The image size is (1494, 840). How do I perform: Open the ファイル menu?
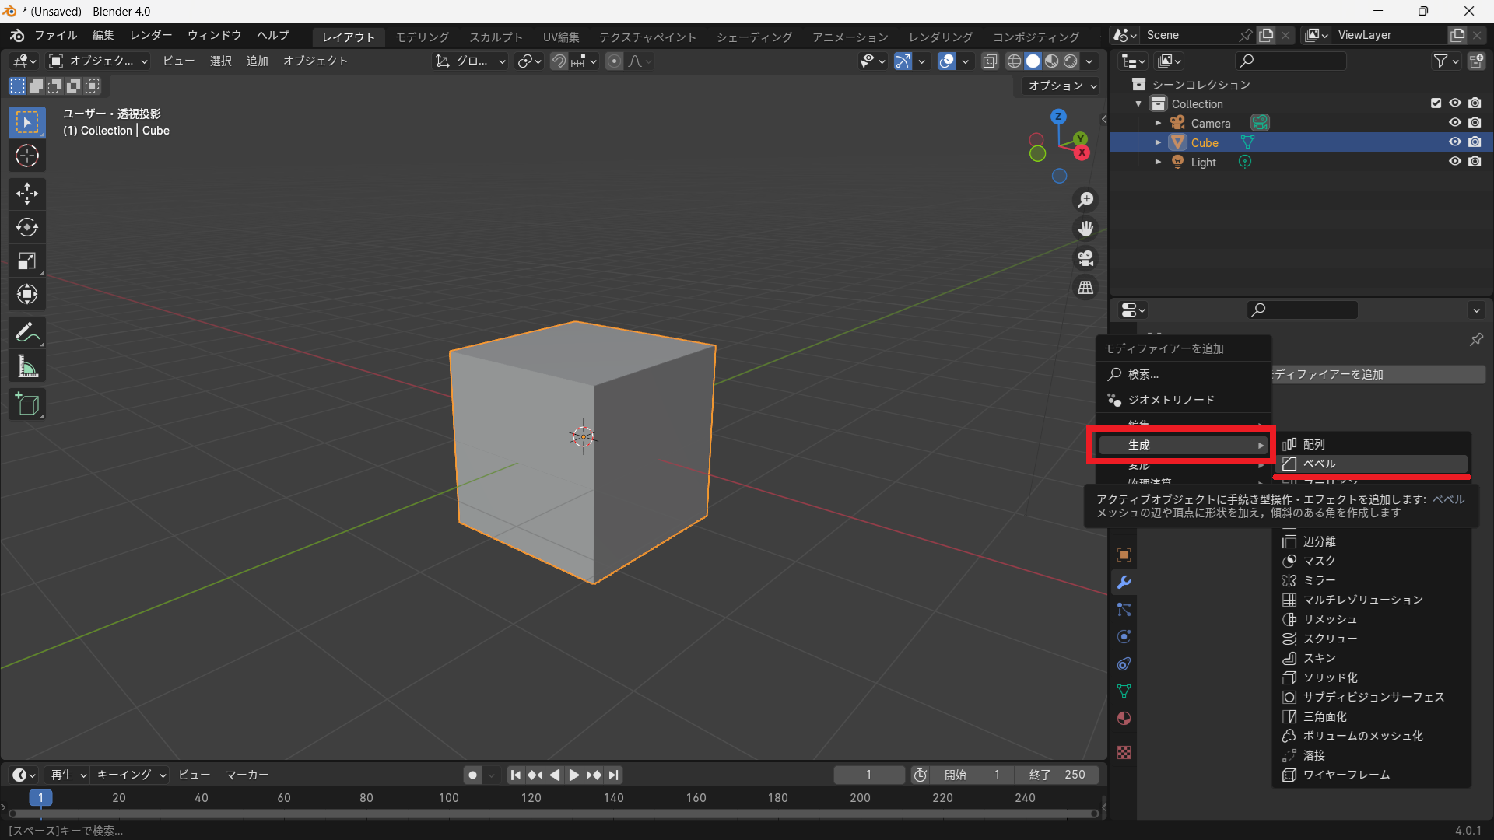click(55, 36)
